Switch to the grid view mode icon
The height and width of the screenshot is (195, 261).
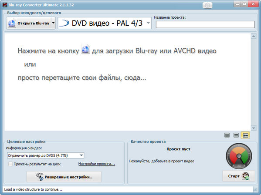click(227, 135)
